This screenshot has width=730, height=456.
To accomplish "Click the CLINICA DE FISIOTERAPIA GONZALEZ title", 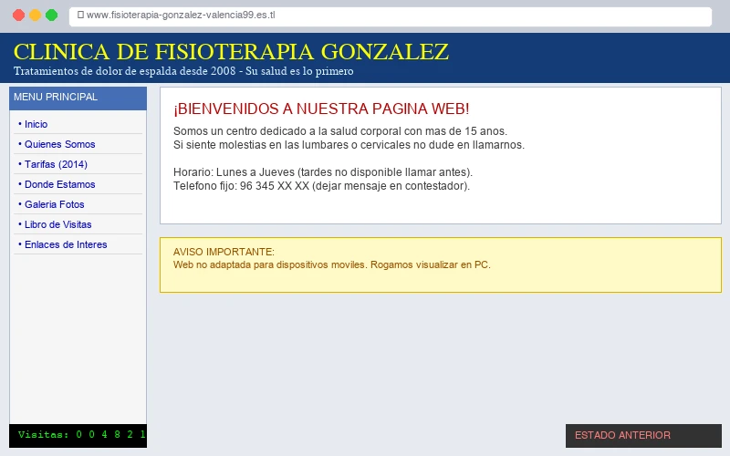I will click(232, 52).
